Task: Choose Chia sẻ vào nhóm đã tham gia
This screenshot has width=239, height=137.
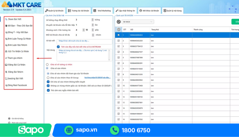Action: click(48, 73)
